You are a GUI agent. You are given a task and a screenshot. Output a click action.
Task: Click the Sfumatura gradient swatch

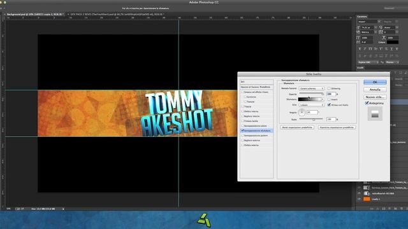pyautogui.click(x=310, y=99)
